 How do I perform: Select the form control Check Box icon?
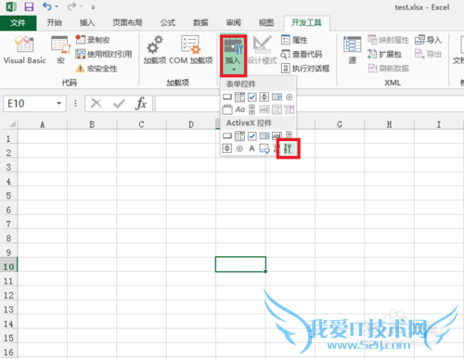point(252,97)
